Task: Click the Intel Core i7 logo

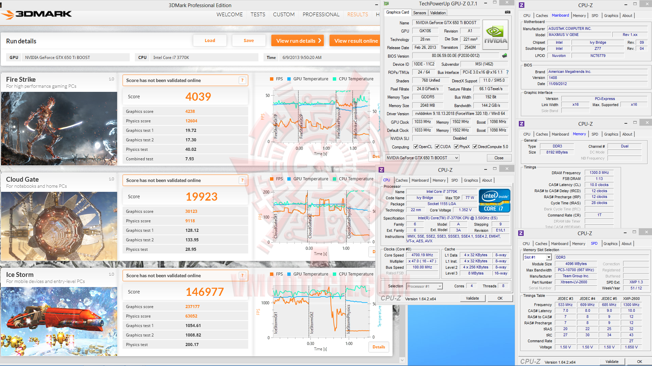Action: (x=494, y=201)
